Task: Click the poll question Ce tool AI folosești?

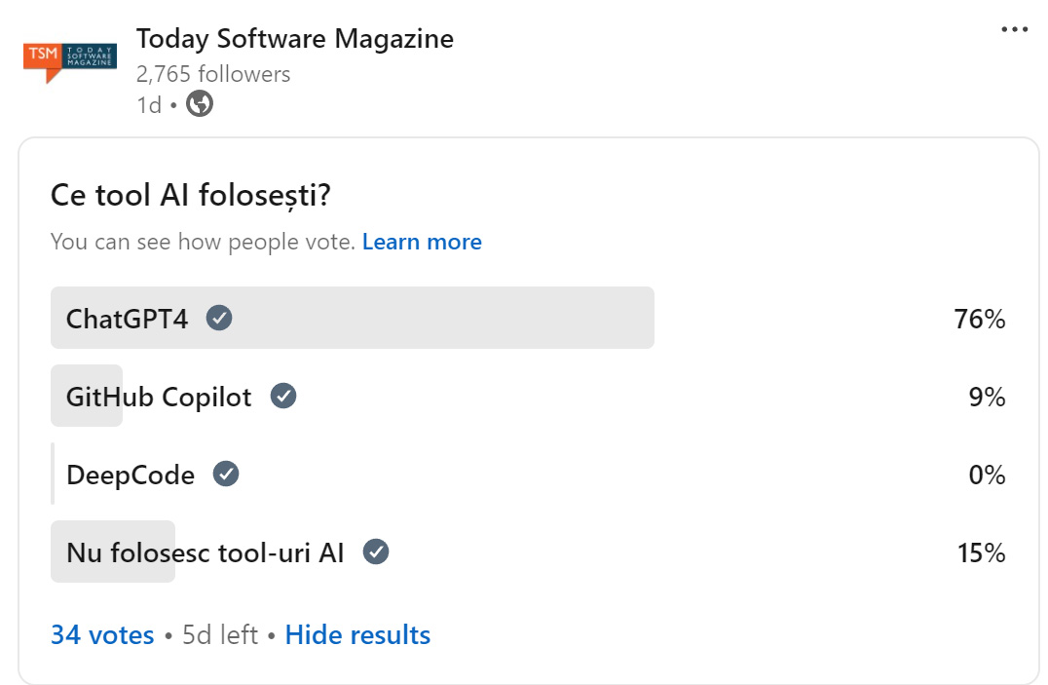Action: (x=191, y=196)
